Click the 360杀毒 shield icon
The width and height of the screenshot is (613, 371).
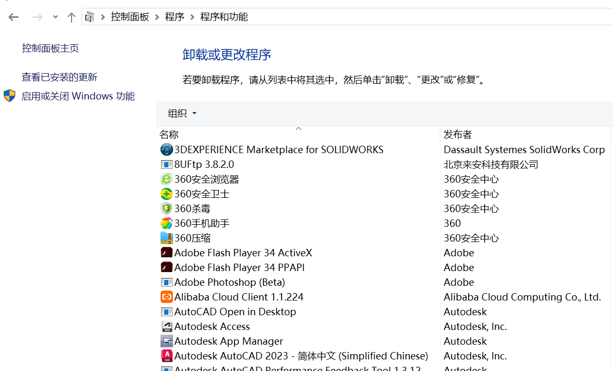point(167,208)
